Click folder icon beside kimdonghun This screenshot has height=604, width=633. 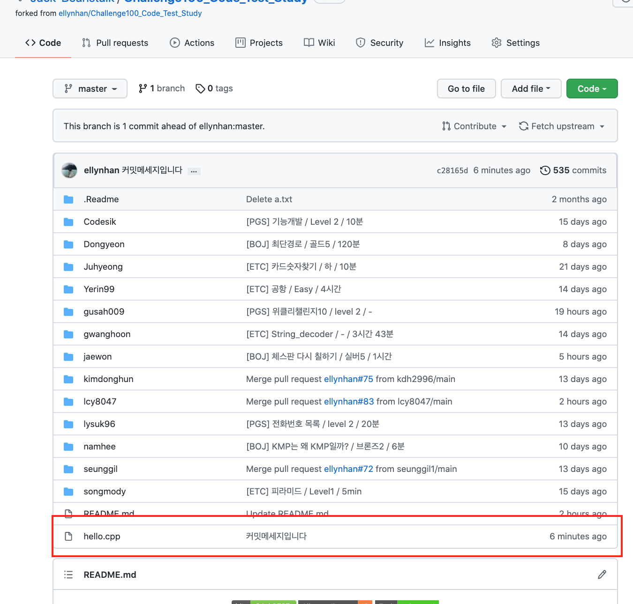tap(68, 379)
